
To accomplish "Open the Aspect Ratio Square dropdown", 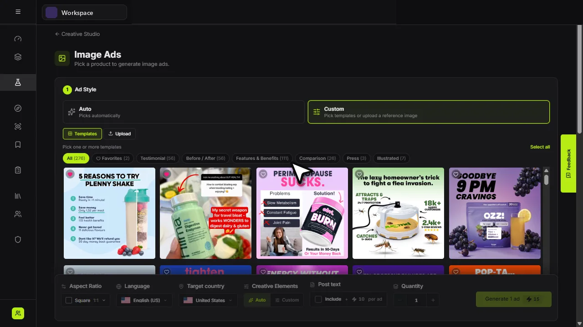I will pos(86,300).
